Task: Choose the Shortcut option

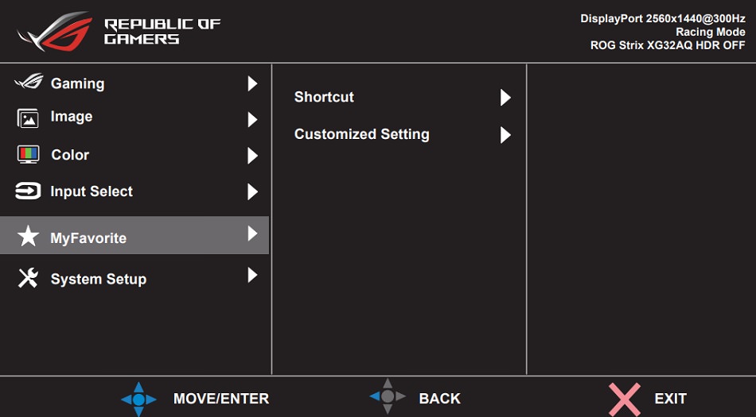Action: [x=324, y=97]
